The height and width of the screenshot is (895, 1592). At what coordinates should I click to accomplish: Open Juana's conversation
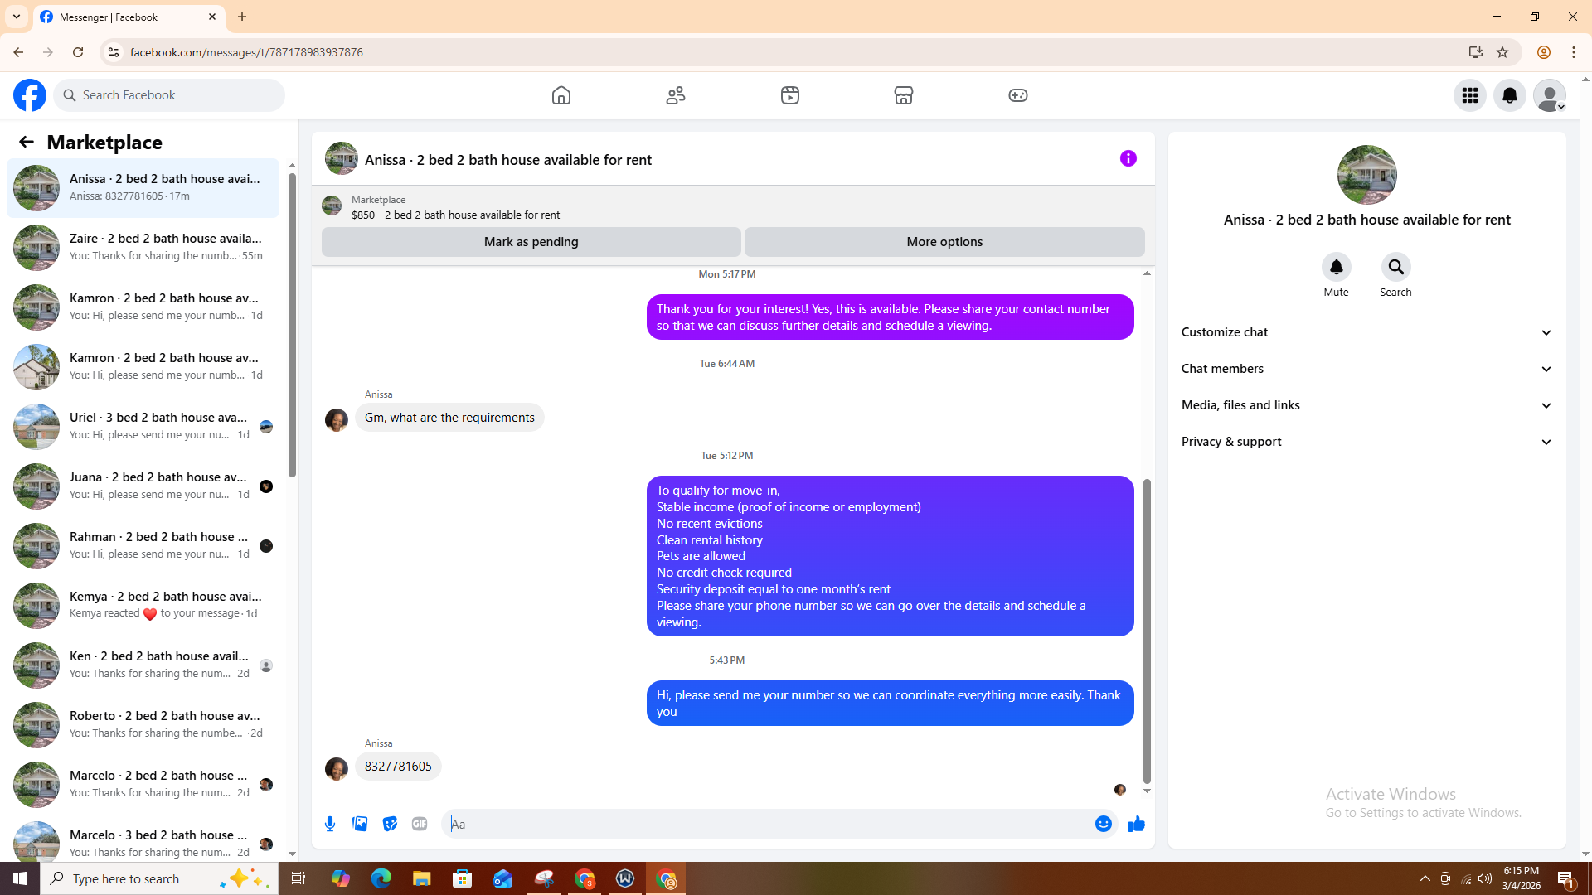coord(143,486)
